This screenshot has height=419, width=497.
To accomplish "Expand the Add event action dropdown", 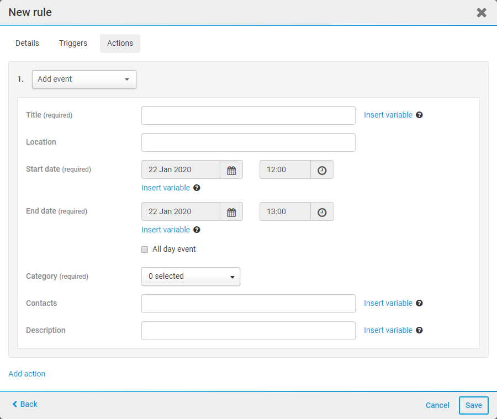I will [84, 79].
